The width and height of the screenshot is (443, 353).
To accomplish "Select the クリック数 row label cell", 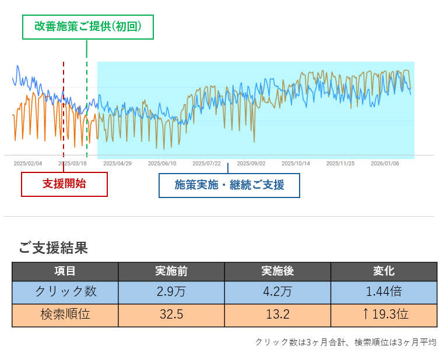I will (65, 292).
